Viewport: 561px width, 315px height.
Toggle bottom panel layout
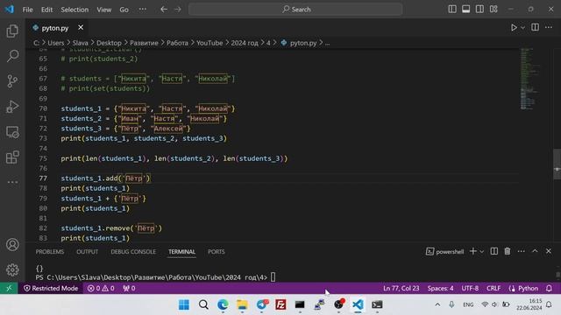pos(465,10)
